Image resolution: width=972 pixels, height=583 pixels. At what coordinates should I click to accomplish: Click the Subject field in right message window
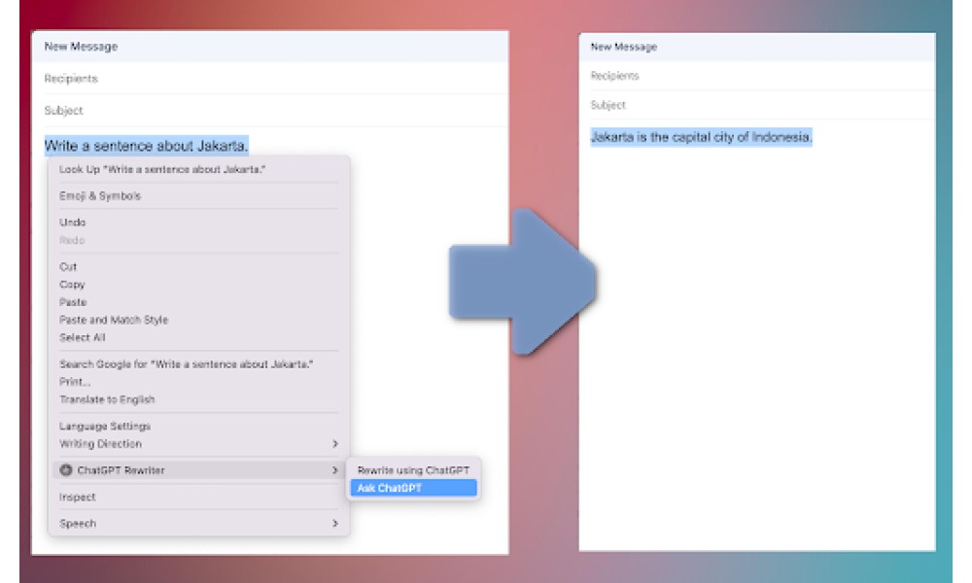click(757, 105)
